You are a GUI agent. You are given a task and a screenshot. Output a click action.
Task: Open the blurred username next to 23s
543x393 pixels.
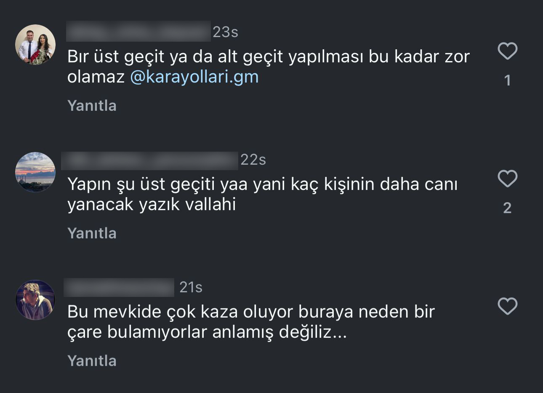138,32
